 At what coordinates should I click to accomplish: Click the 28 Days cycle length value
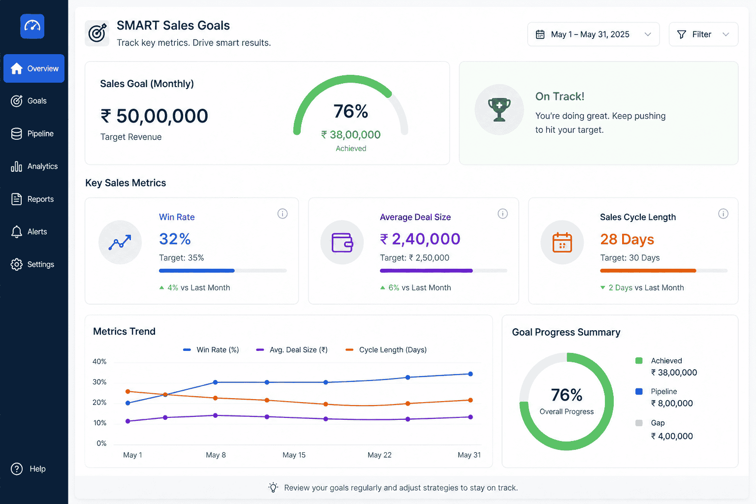pos(627,239)
